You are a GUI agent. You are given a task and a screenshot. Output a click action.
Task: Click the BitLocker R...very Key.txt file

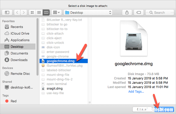pos(64,20)
